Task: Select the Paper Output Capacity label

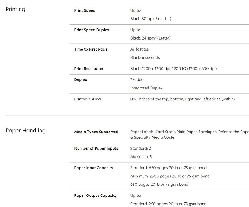Action: 95,195
